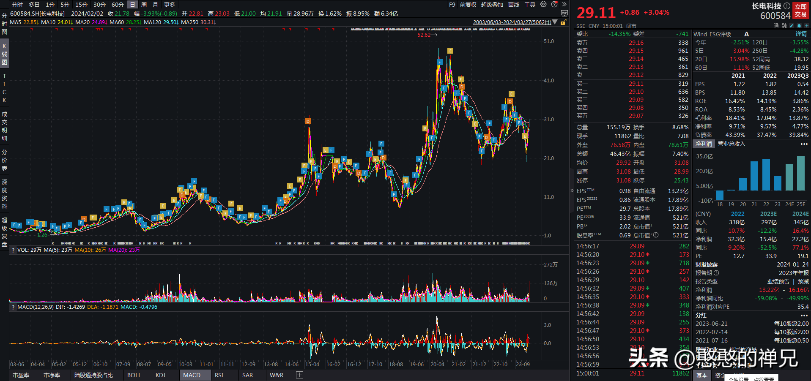This screenshot has height=381, width=811.
Task: Open the 工具 tools menu
Action: [530, 5]
